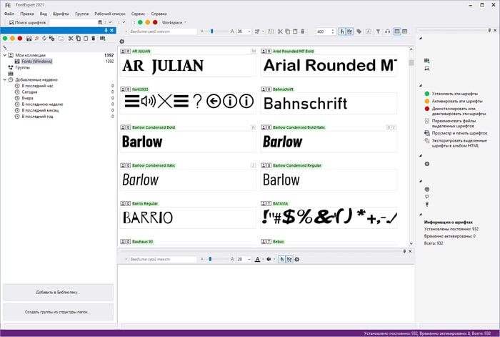This screenshot has height=337, width=500.
Task: Toggle the second view layout button in top toolbar
Action: (405, 31)
